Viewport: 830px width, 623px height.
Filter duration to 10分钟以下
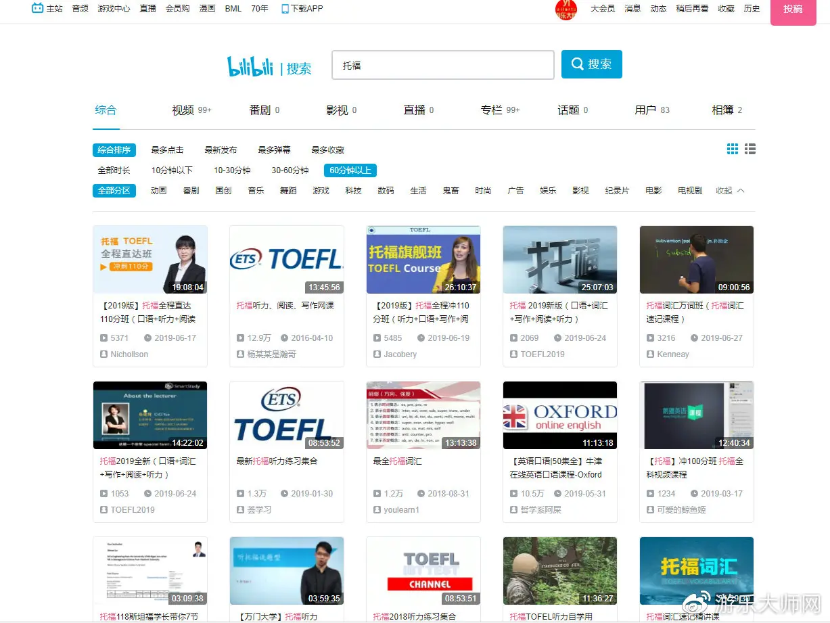point(172,170)
